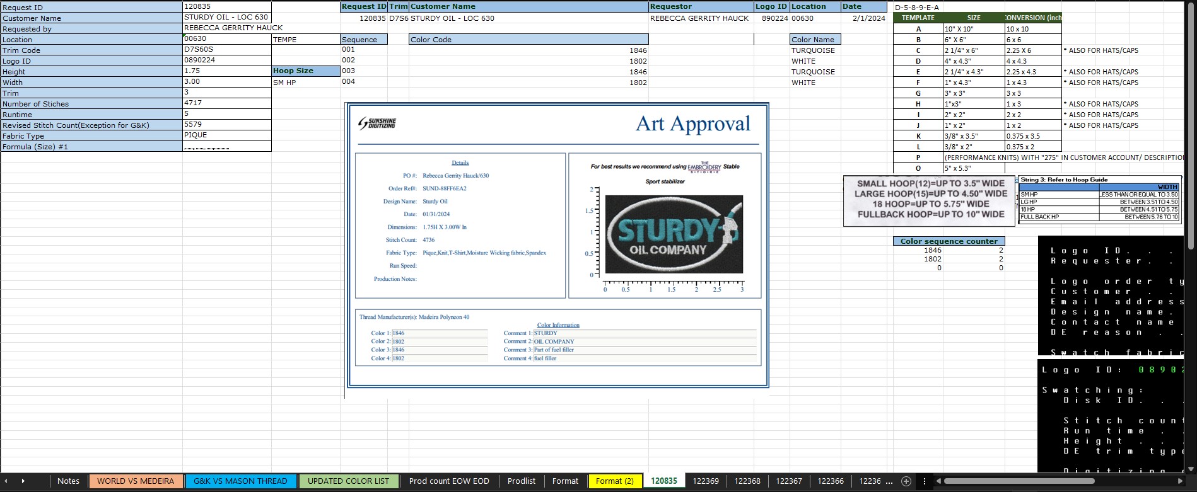Click the PIQUE fabric value cell
The width and height of the screenshot is (1197, 492).
coord(227,135)
